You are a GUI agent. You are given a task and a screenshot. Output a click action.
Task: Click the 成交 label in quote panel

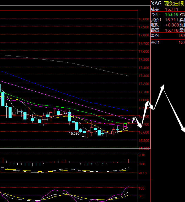pyautogui.click(x=155, y=9)
